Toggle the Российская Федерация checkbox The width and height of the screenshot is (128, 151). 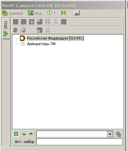22,38
